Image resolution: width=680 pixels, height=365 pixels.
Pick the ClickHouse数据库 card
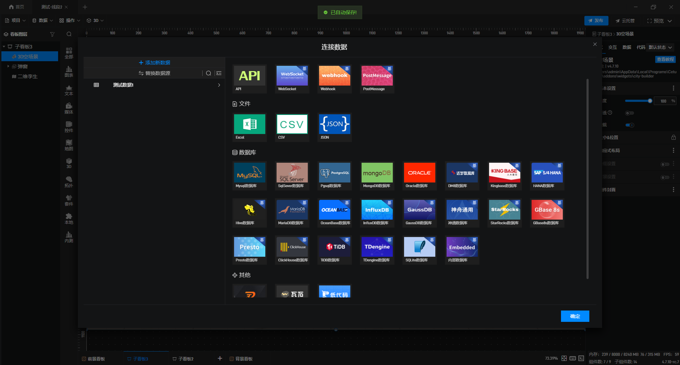pos(292,250)
